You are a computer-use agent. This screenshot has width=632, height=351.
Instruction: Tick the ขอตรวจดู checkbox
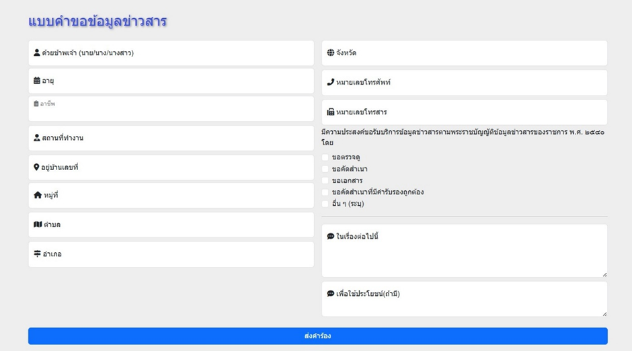coord(325,157)
